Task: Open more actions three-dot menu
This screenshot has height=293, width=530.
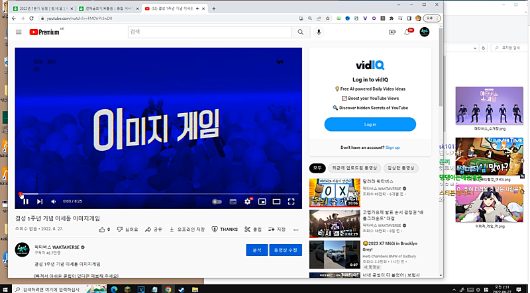Action: [295, 230]
